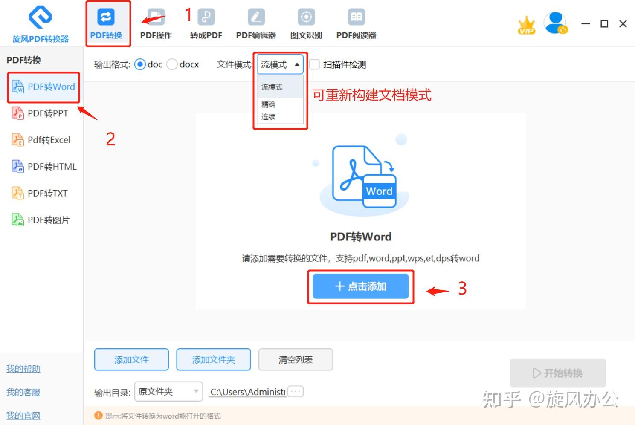Select Pdf转Excel in the sidebar
Image resolution: width=635 pixels, height=425 pixels.
[x=41, y=140]
